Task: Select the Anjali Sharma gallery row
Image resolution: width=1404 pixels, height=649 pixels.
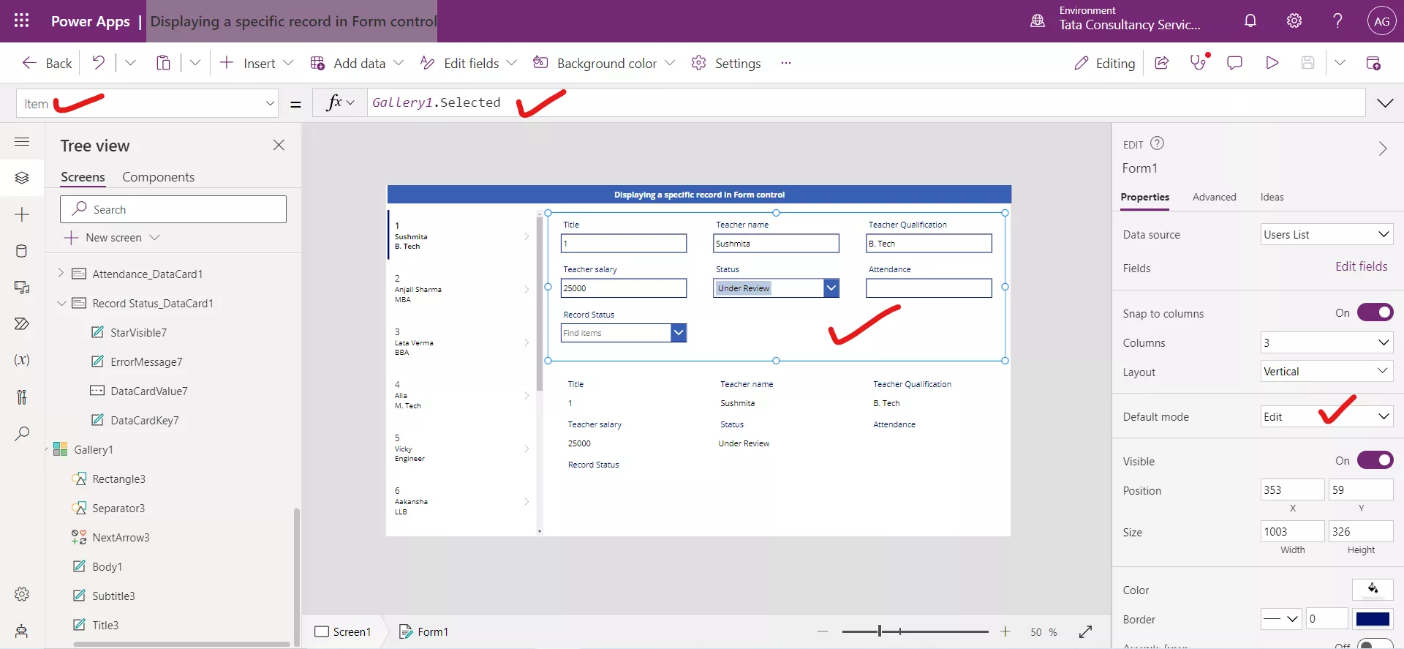Action: point(461,289)
